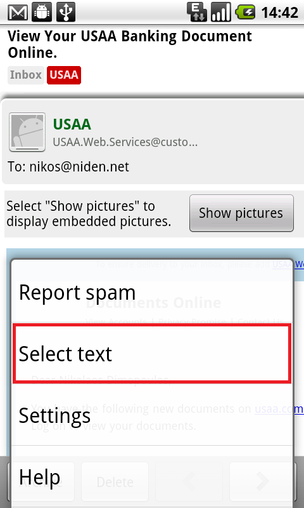
Task: Tap the battery charging icon
Action: 245,12
